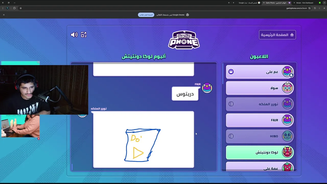Dismiss the Chrome default browser infobar
This screenshot has width=327, height=184.
[4, 15]
